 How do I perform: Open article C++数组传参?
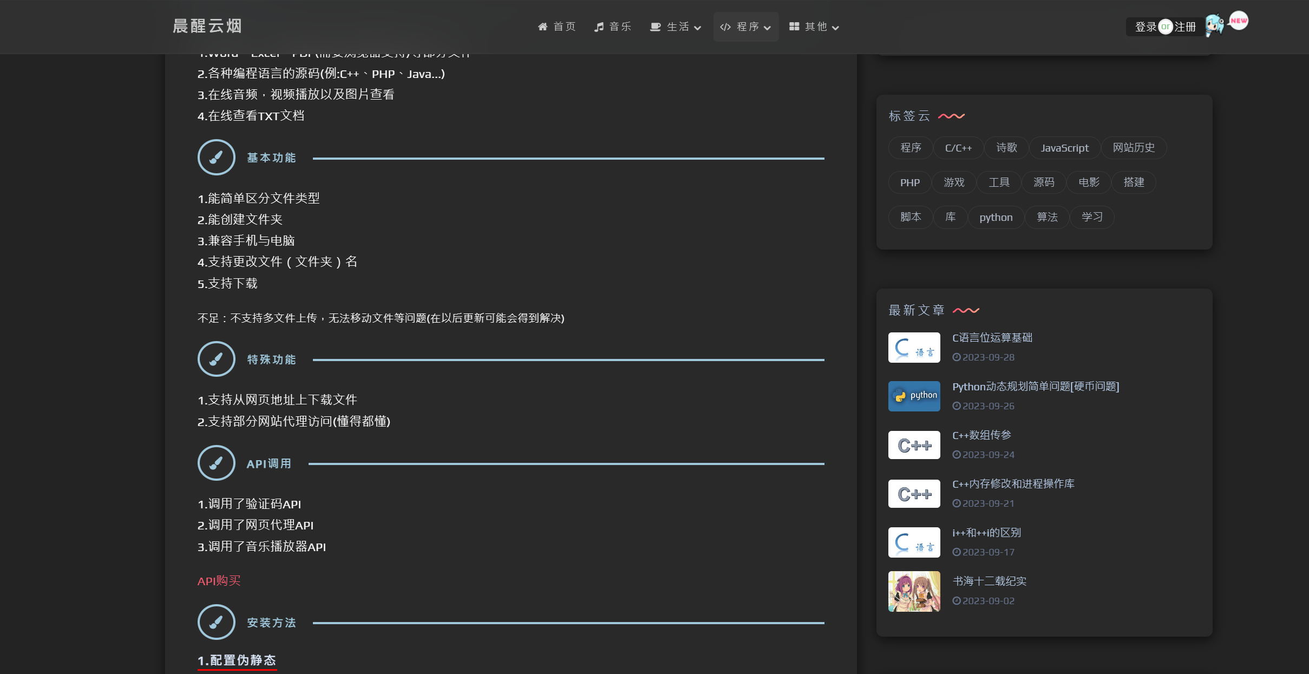pyautogui.click(x=981, y=435)
